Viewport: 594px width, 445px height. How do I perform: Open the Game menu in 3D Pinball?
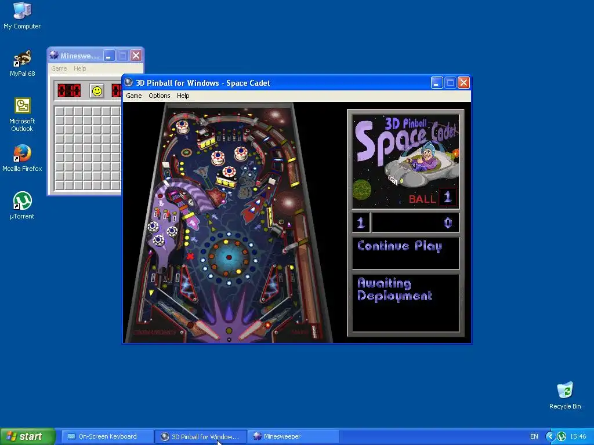click(x=134, y=96)
